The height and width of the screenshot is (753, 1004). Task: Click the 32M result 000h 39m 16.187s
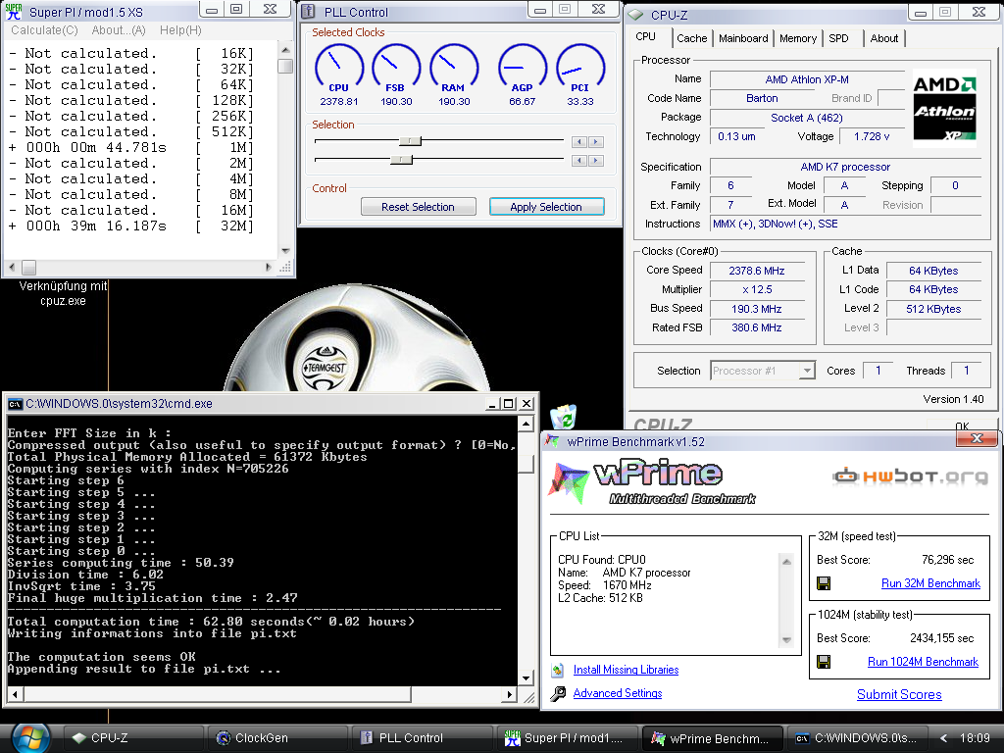(96, 226)
